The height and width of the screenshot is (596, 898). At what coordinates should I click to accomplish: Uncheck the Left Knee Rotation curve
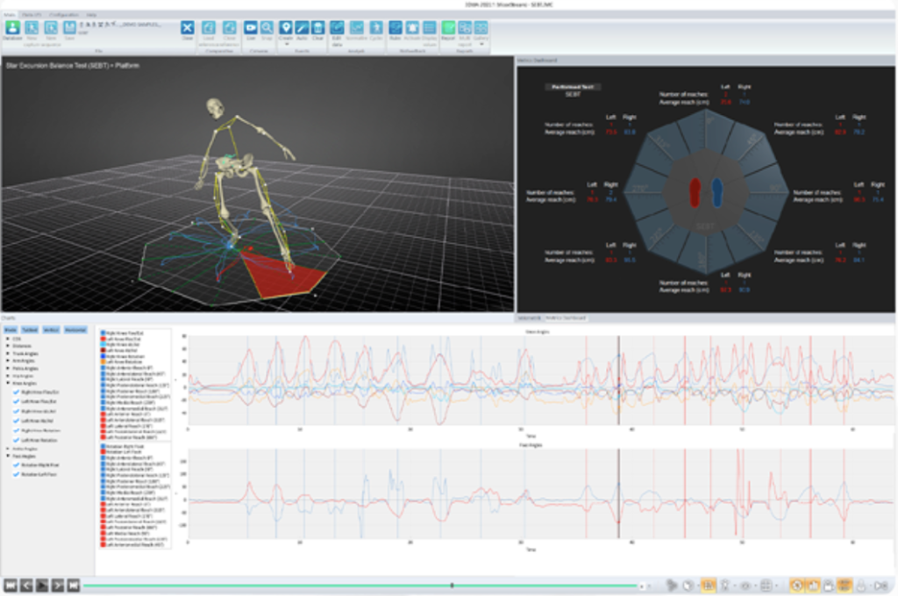[x=15, y=440]
